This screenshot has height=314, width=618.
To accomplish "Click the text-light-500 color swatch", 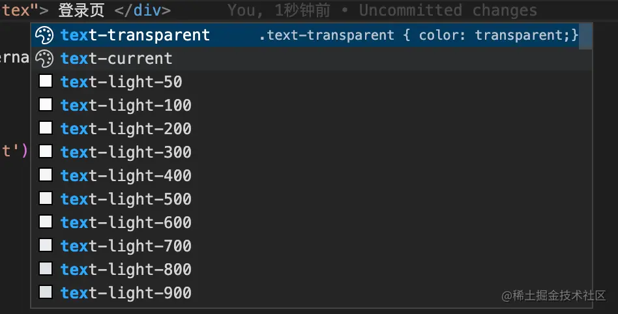I will pyautogui.click(x=46, y=199).
